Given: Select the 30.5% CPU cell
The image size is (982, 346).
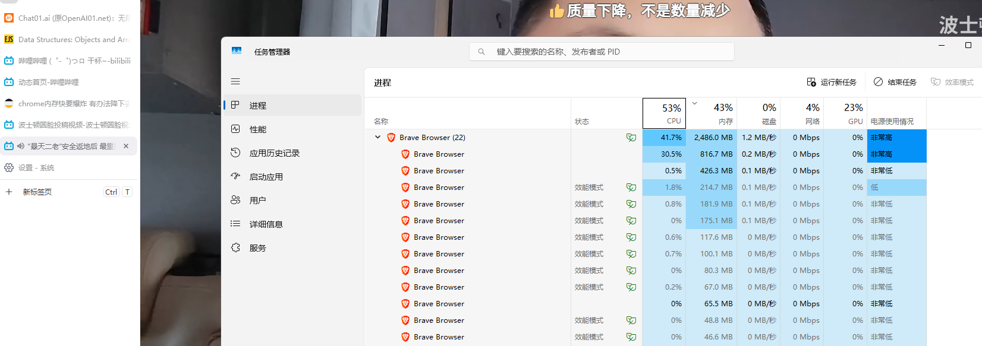Looking at the screenshot, I should tap(664, 154).
